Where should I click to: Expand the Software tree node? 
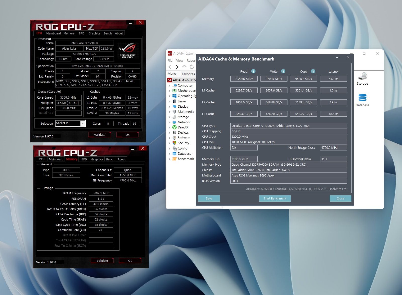(169, 138)
